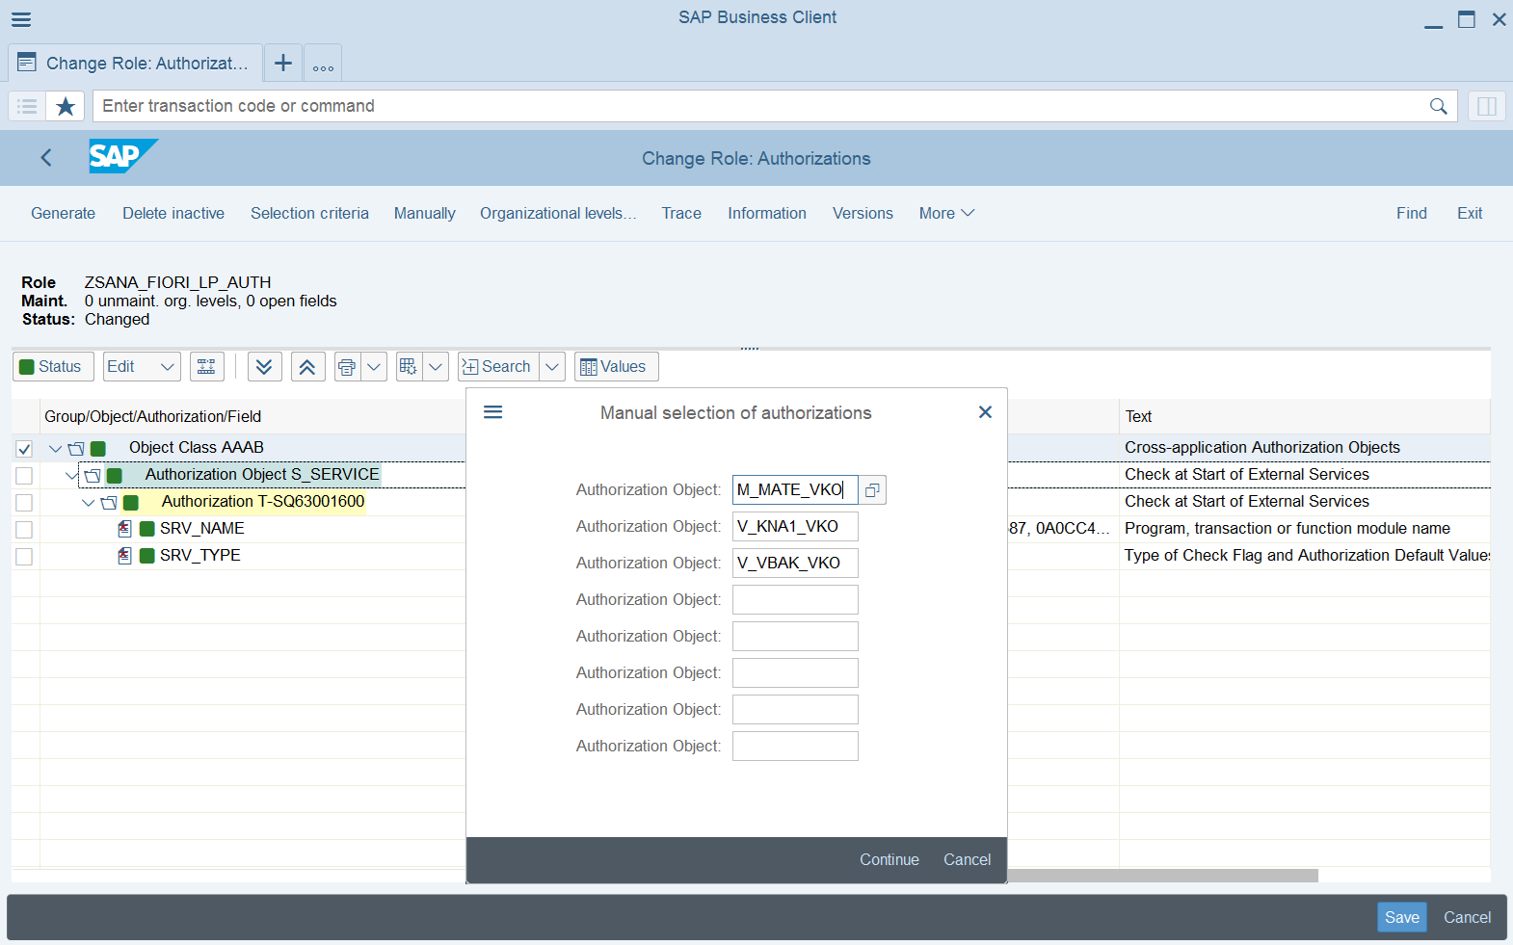Open the SAP Business Client hamburger menu
Image resolution: width=1513 pixels, height=945 pixels.
[21, 19]
